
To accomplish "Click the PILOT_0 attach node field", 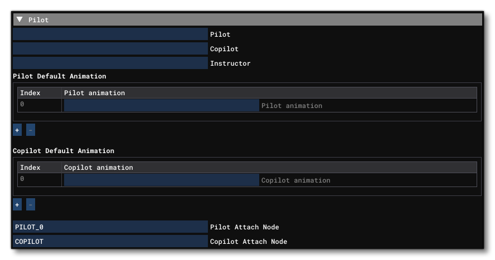I will pos(110,227).
